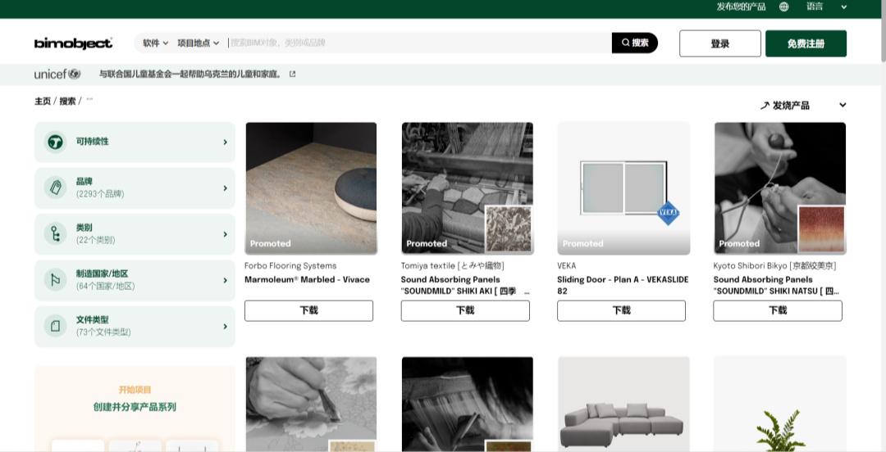This screenshot has width=886, height=452.
Task: Open the 项目地点 dropdown
Action: (199, 43)
